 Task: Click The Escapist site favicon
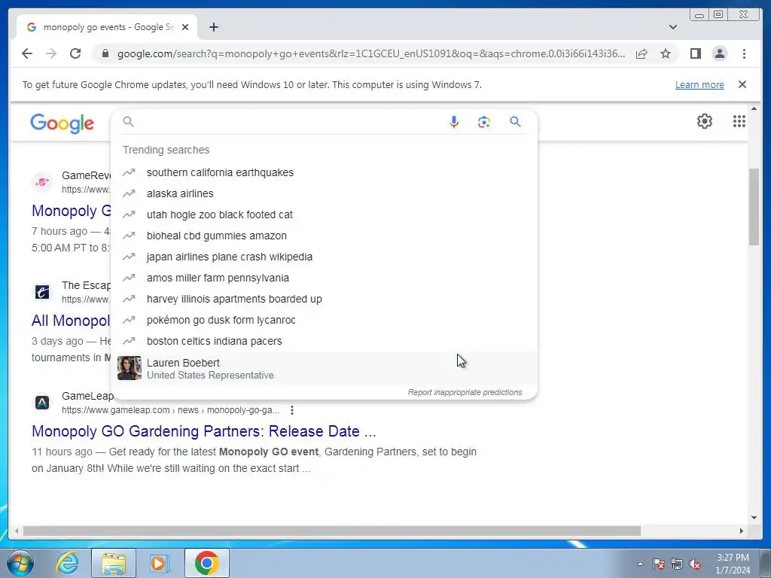click(42, 292)
